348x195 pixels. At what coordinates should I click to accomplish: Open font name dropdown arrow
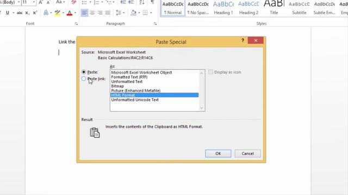(x=18, y=2)
